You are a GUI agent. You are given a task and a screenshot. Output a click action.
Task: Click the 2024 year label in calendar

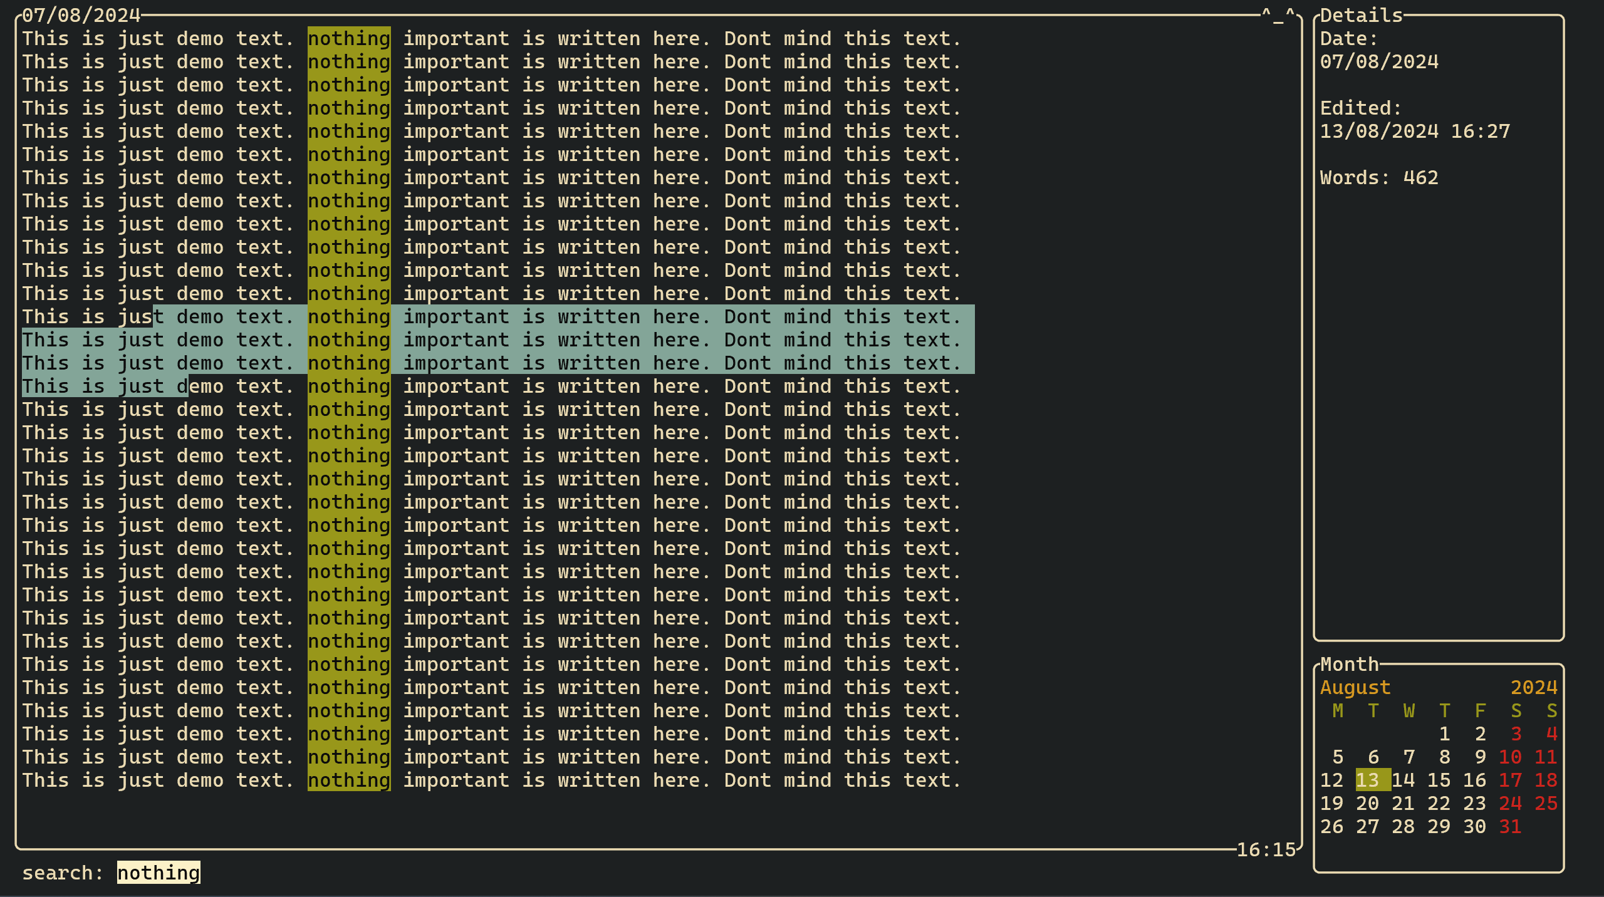[x=1534, y=687]
